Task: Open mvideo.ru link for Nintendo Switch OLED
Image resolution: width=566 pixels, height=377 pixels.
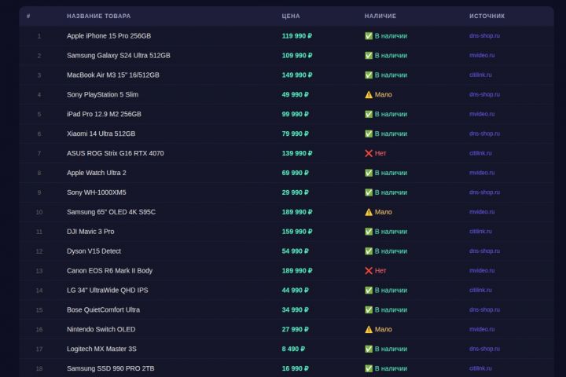Action: click(482, 329)
